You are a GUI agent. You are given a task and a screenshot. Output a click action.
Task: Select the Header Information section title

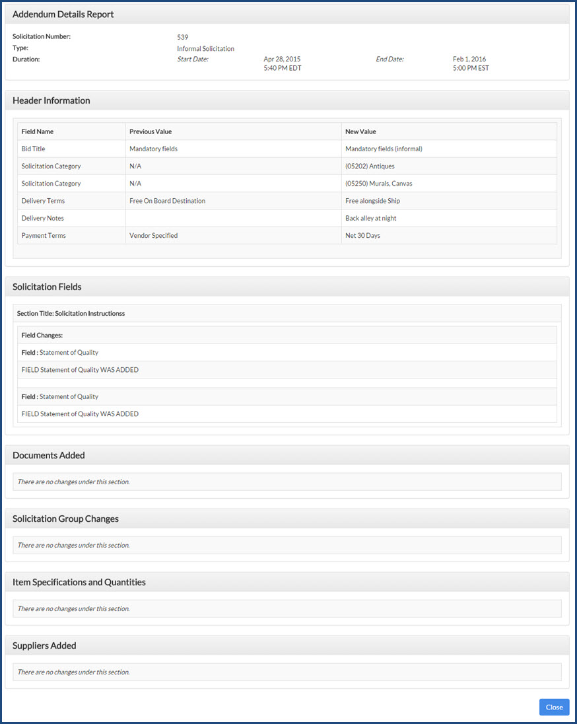[51, 100]
